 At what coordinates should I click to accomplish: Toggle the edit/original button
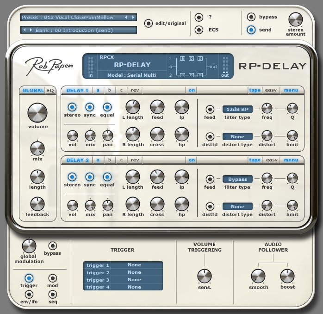[x=149, y=24]
